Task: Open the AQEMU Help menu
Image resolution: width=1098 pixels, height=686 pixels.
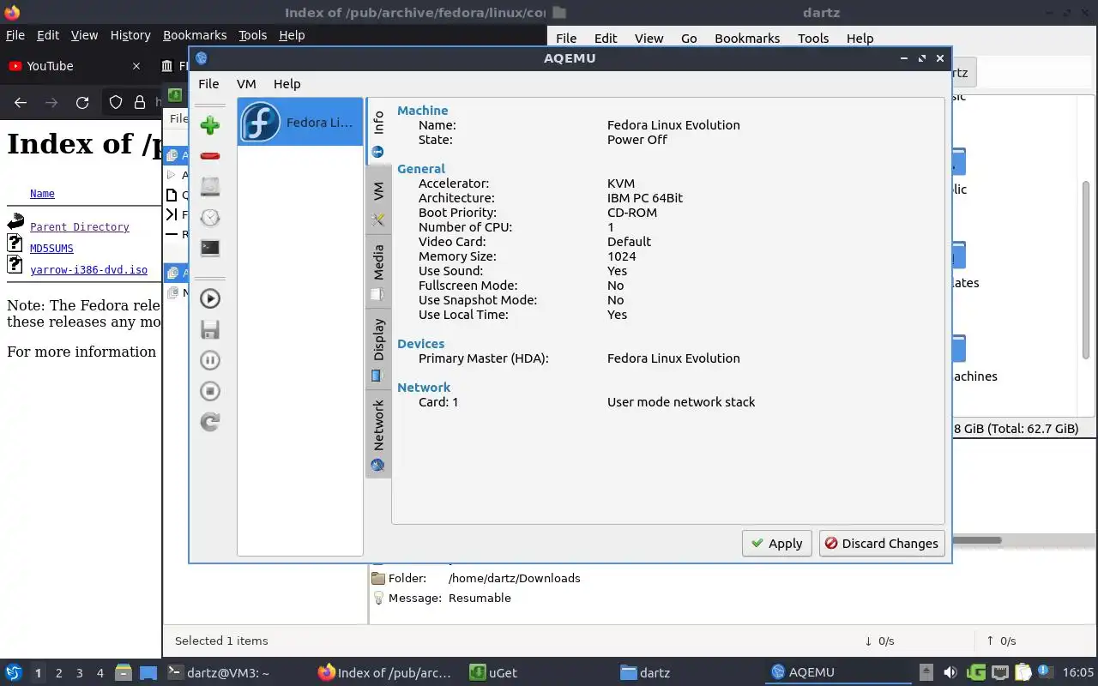Action: pyautogui.click(x=287, y=84)
